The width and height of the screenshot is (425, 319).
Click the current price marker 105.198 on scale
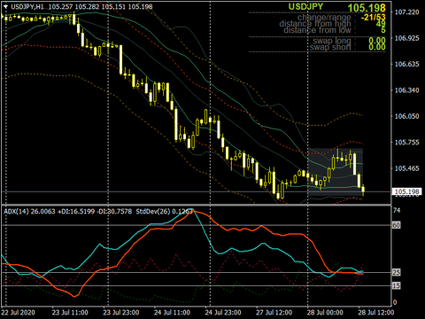[x=406, y=191]
